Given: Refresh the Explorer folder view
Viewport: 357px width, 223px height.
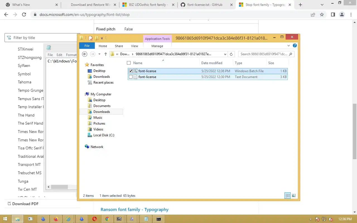Looking at the screenshot, I should pos(231,54).
